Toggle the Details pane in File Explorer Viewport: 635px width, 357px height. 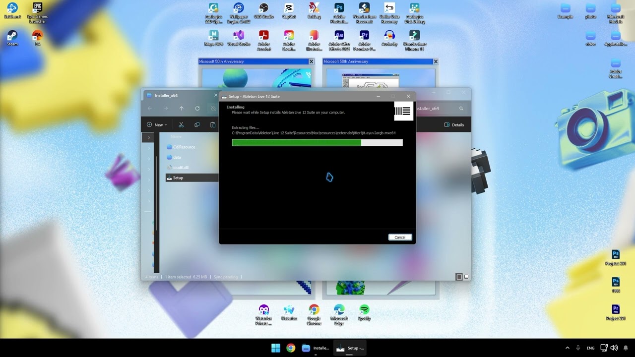pyautogui.click(x=454, y=124)
